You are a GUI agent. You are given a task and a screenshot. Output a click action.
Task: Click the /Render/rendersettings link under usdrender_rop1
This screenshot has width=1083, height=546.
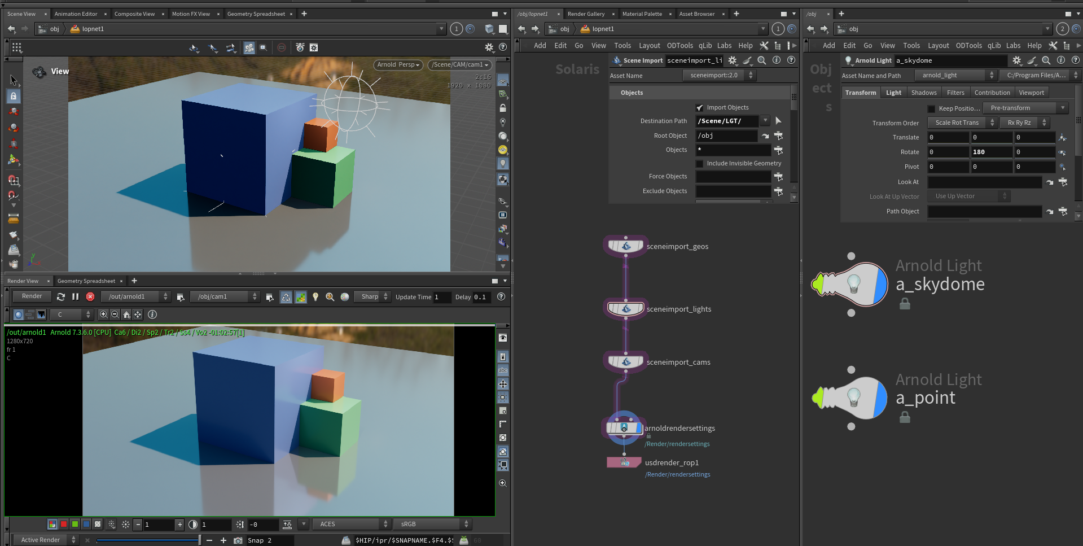[677, 474]
